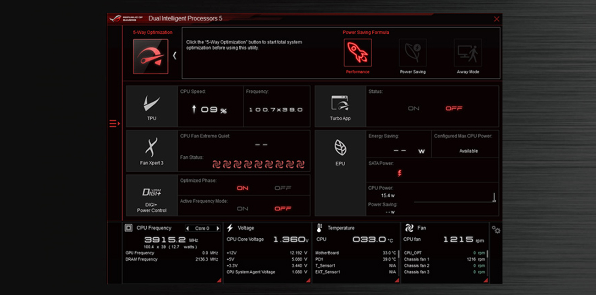Click the Chassis fan 1 row
Screen dimensions: 596x295
pyautogui.click(x=444, y=259)
